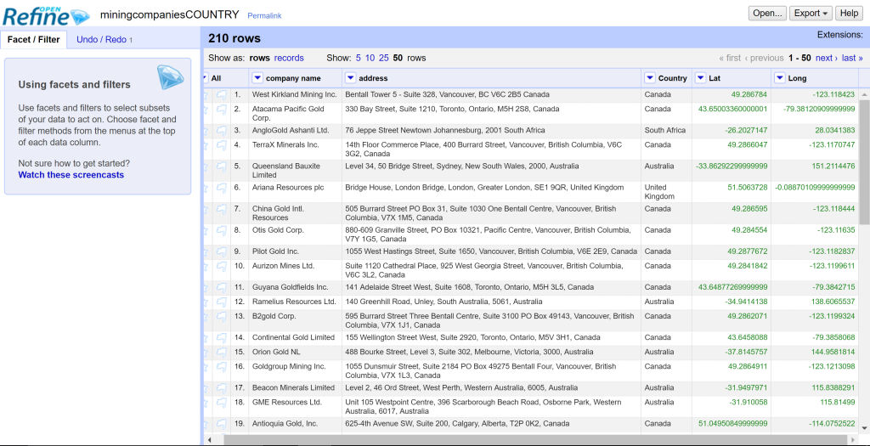This screenshot has width=870, height=446.
Task: Show 5 rows per page
Action: pos(359,58)
